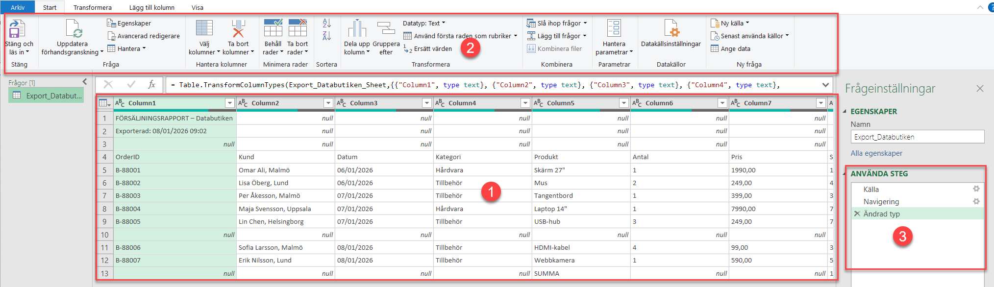994x287 pixels.
Task: Open the Välj kolumner tool
Action: point(204,29)
